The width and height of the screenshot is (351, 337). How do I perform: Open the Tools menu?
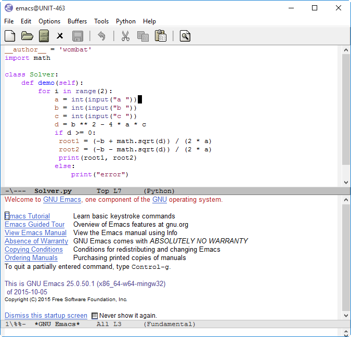click(101, 21)
